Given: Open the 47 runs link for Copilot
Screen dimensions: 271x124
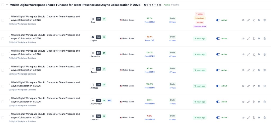Looking at the screenshot, I should pos(173,40).
